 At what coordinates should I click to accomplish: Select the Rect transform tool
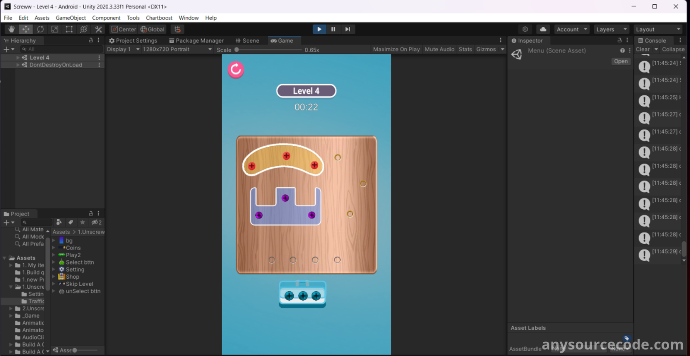coord(69,29)
